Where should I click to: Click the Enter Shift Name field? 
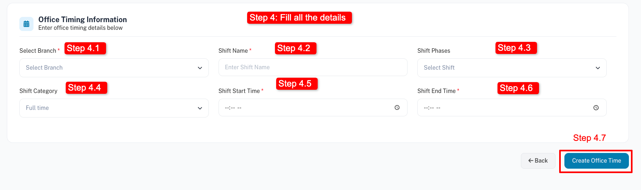(x=312, y=67)
